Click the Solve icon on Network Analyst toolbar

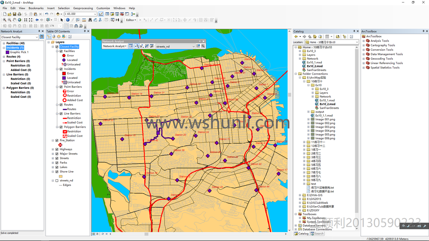tap(147, 46)
